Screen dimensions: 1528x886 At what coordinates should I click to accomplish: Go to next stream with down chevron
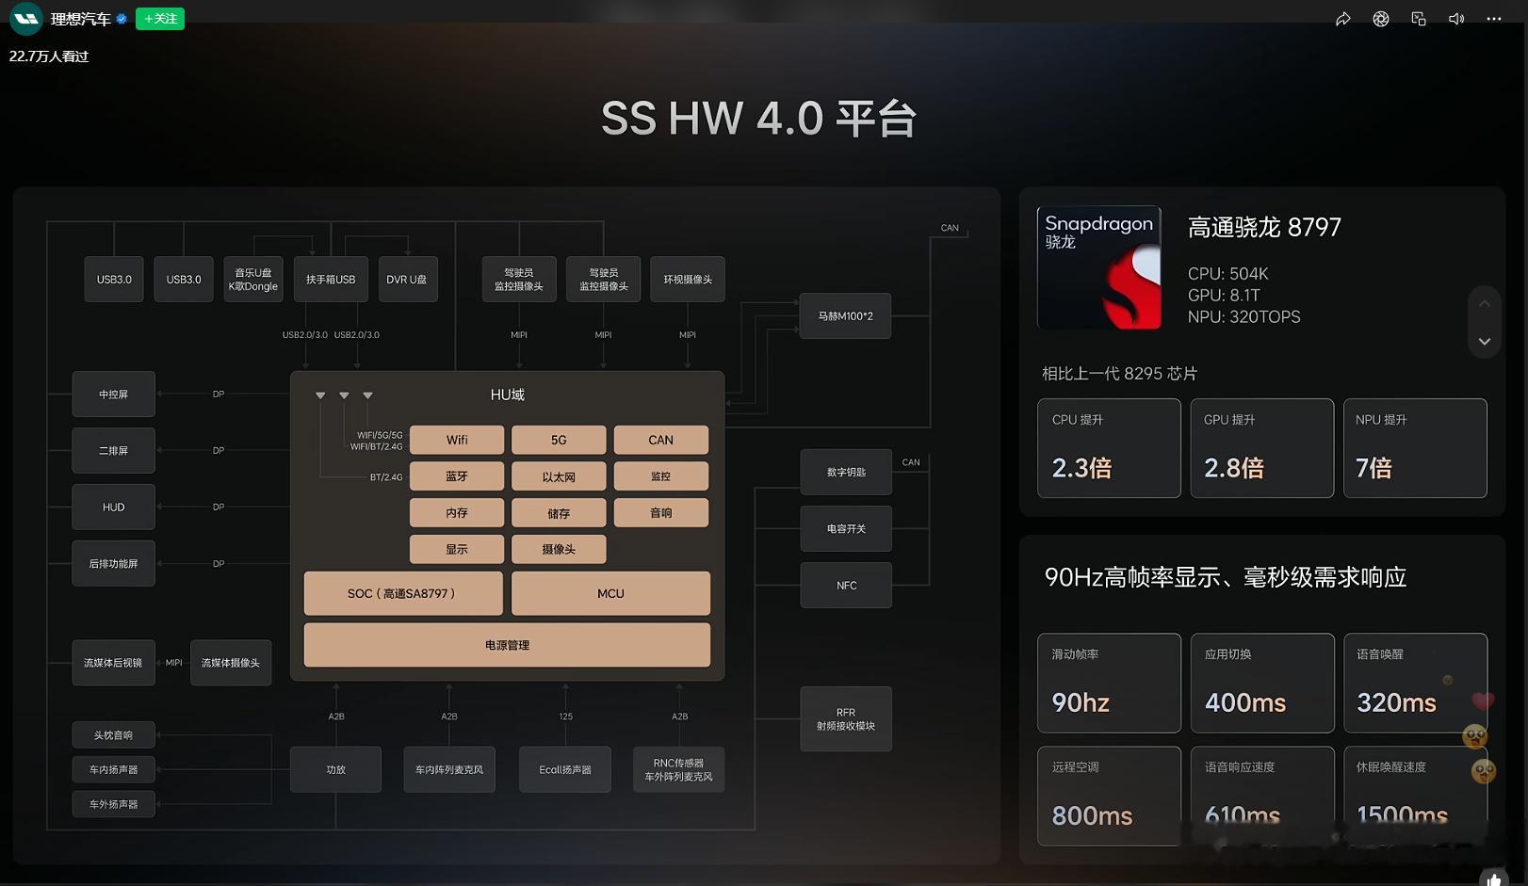pos(1485,341)
